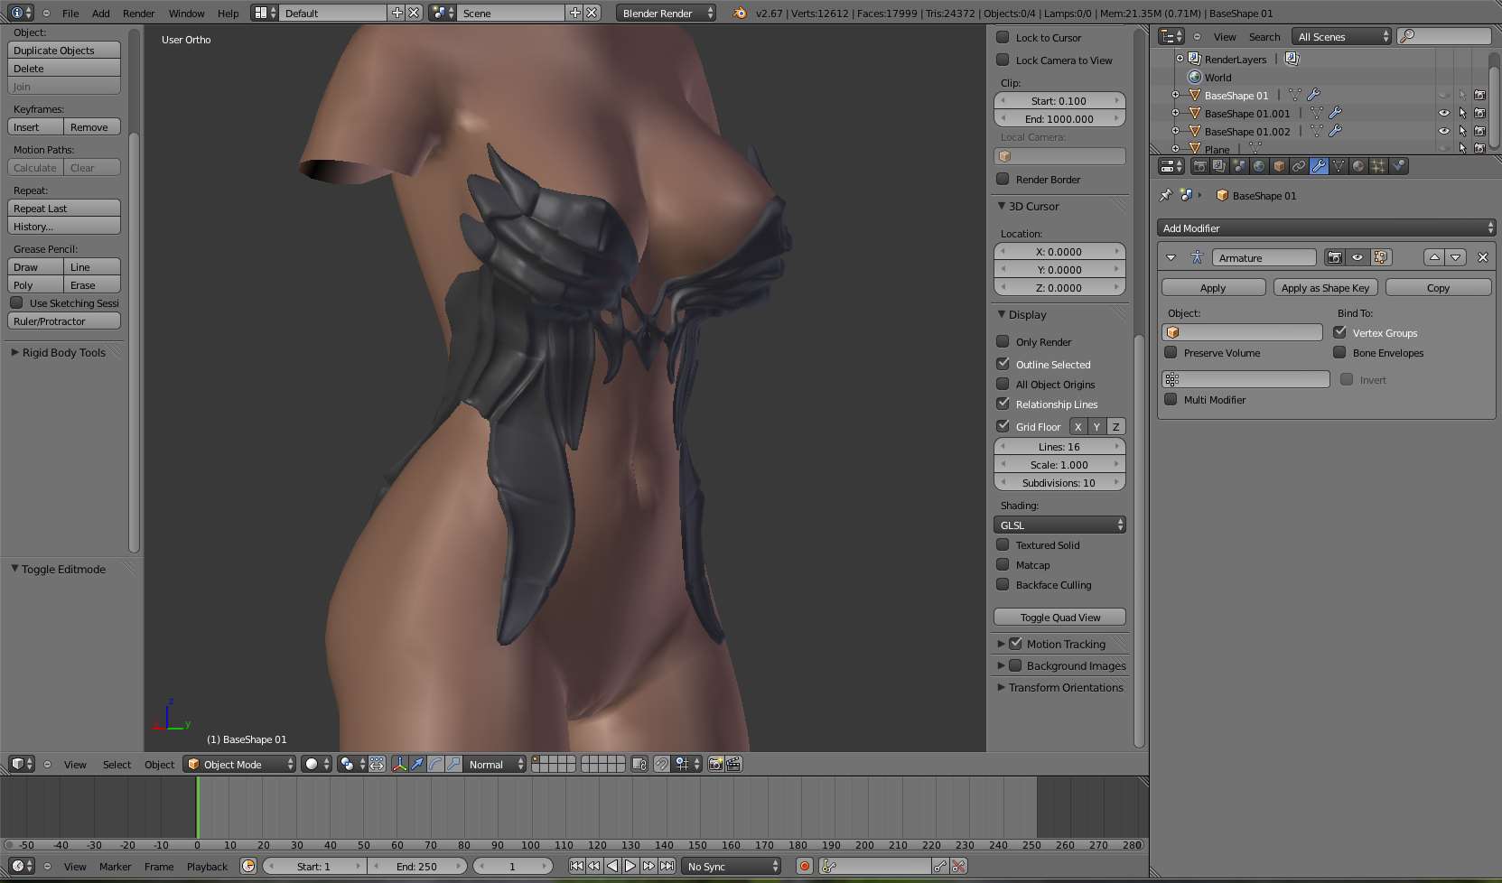Open the Window menu
This screenshot has width=1502, height=883.
[186, 14]
